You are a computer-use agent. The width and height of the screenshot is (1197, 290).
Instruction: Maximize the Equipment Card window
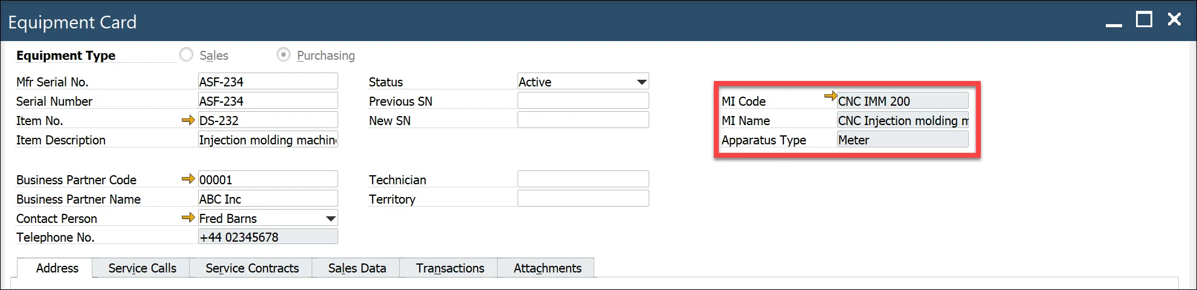pyautogui.click(x=1144, y=20)
